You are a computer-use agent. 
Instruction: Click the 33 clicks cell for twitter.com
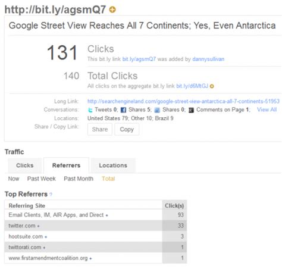pos(174,226)
